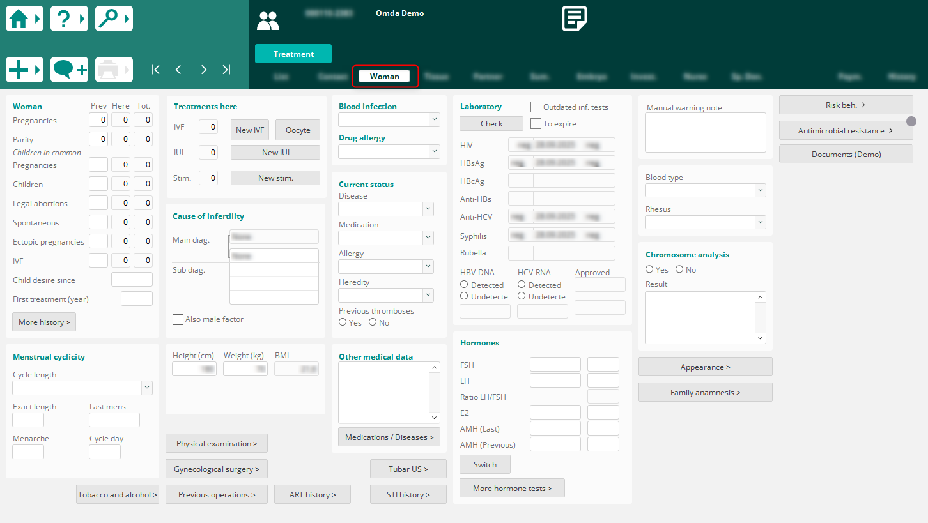This screenshot has width=928, height=523.
Task: Click the Other medical data scrollbar
Action: (x=435, y=392)
